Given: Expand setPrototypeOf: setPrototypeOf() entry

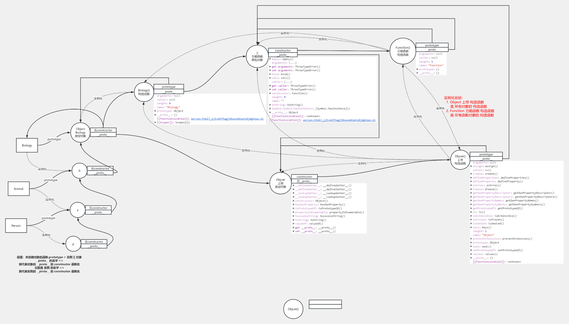Looking at the screenshot, I should 471,250.
